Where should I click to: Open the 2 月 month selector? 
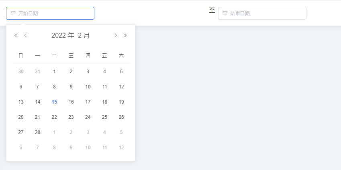[84, 36]
